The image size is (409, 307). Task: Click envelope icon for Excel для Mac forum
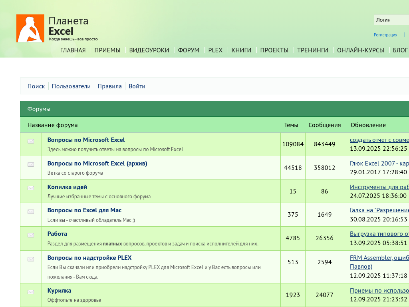(31, 211)
